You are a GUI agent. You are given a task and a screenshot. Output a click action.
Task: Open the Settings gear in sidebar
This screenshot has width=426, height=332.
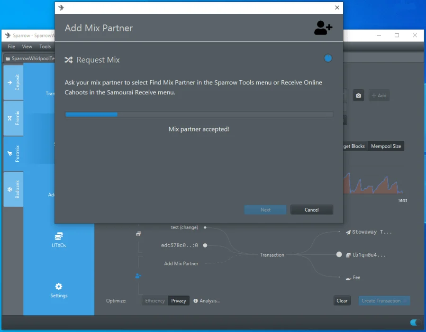point(59,286)
